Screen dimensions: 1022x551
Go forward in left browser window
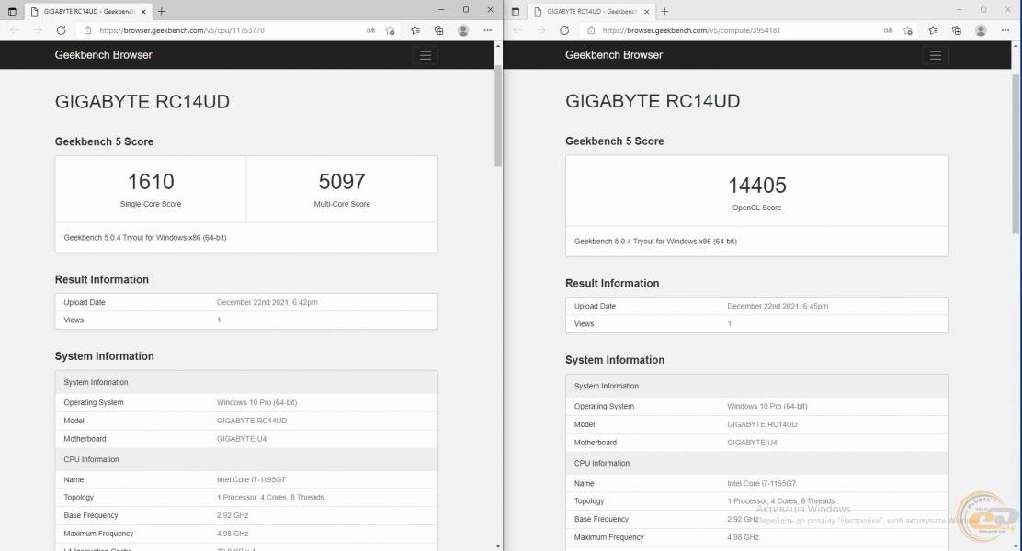pyautogui.click(x=38, y=30)
